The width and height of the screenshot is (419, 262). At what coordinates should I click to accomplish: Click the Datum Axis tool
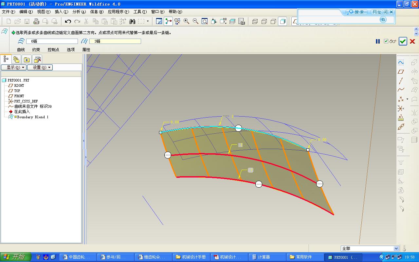click(401, 81)
